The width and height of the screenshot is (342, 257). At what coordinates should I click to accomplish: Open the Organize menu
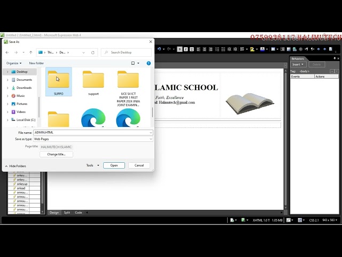click(14, 63)
